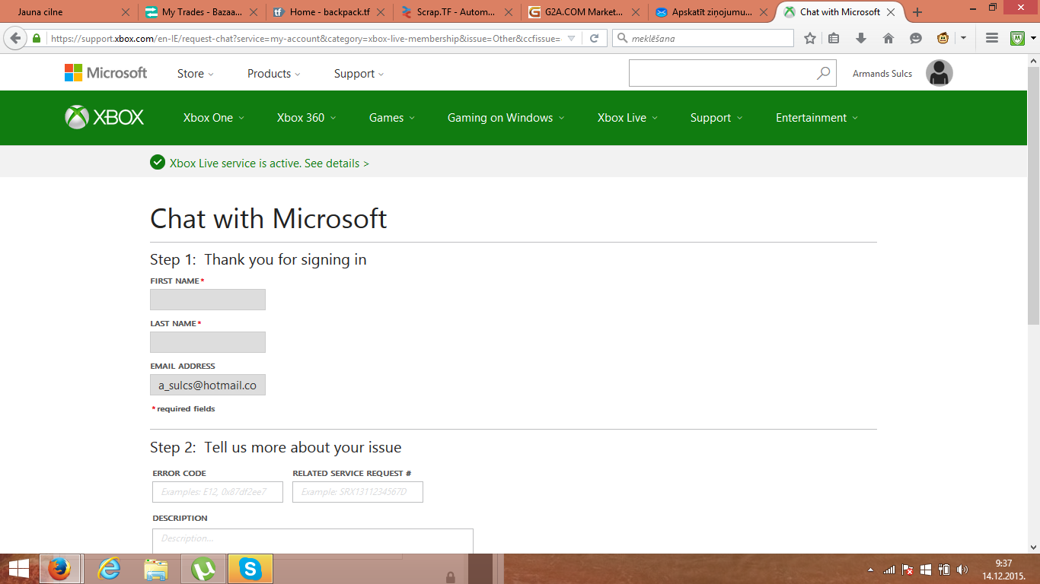Screen dimensions: 1040x584
Task: Open Windows Start button
Action: [18, 569]
